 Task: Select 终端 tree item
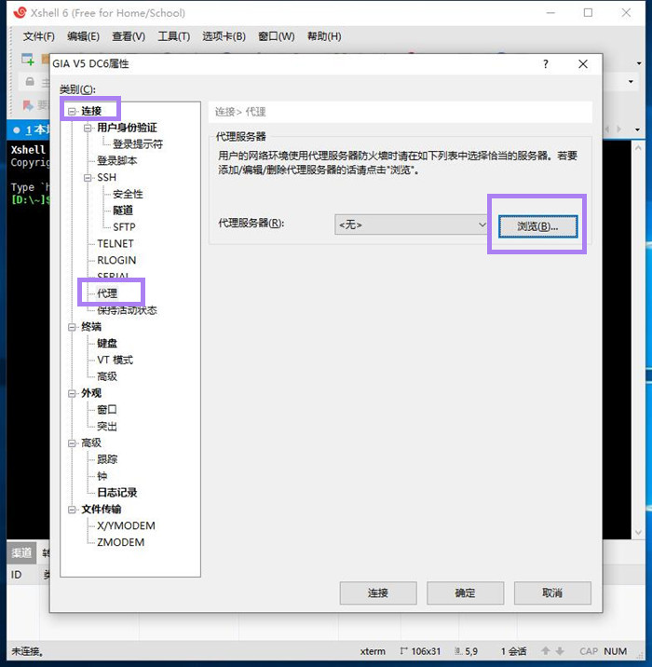pos(91,327)
